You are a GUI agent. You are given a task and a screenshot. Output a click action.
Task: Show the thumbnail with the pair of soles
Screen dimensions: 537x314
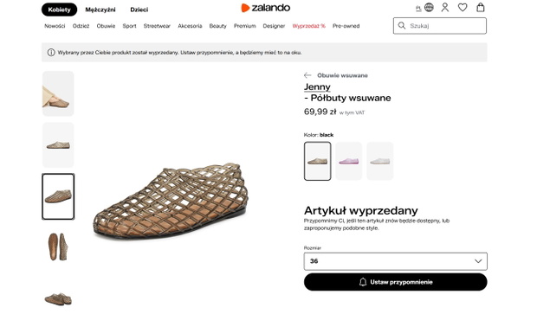[58, 247]
